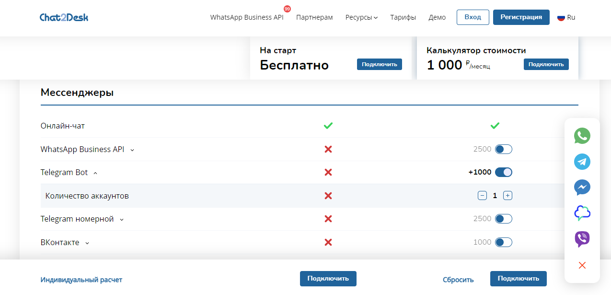Viewport: 611px width, 295px height.
Task: Close the floating messenger widget
Action: (x=582, y=265)
